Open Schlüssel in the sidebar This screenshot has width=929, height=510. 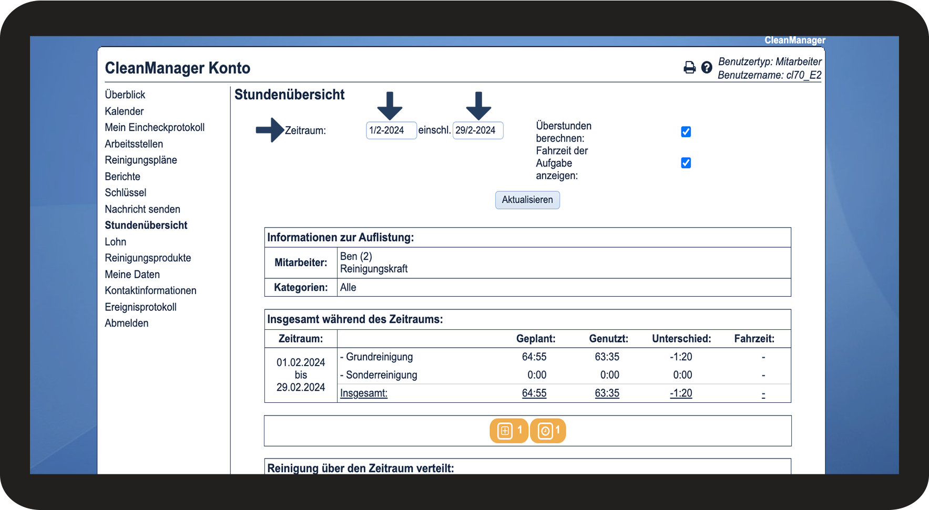126,193
